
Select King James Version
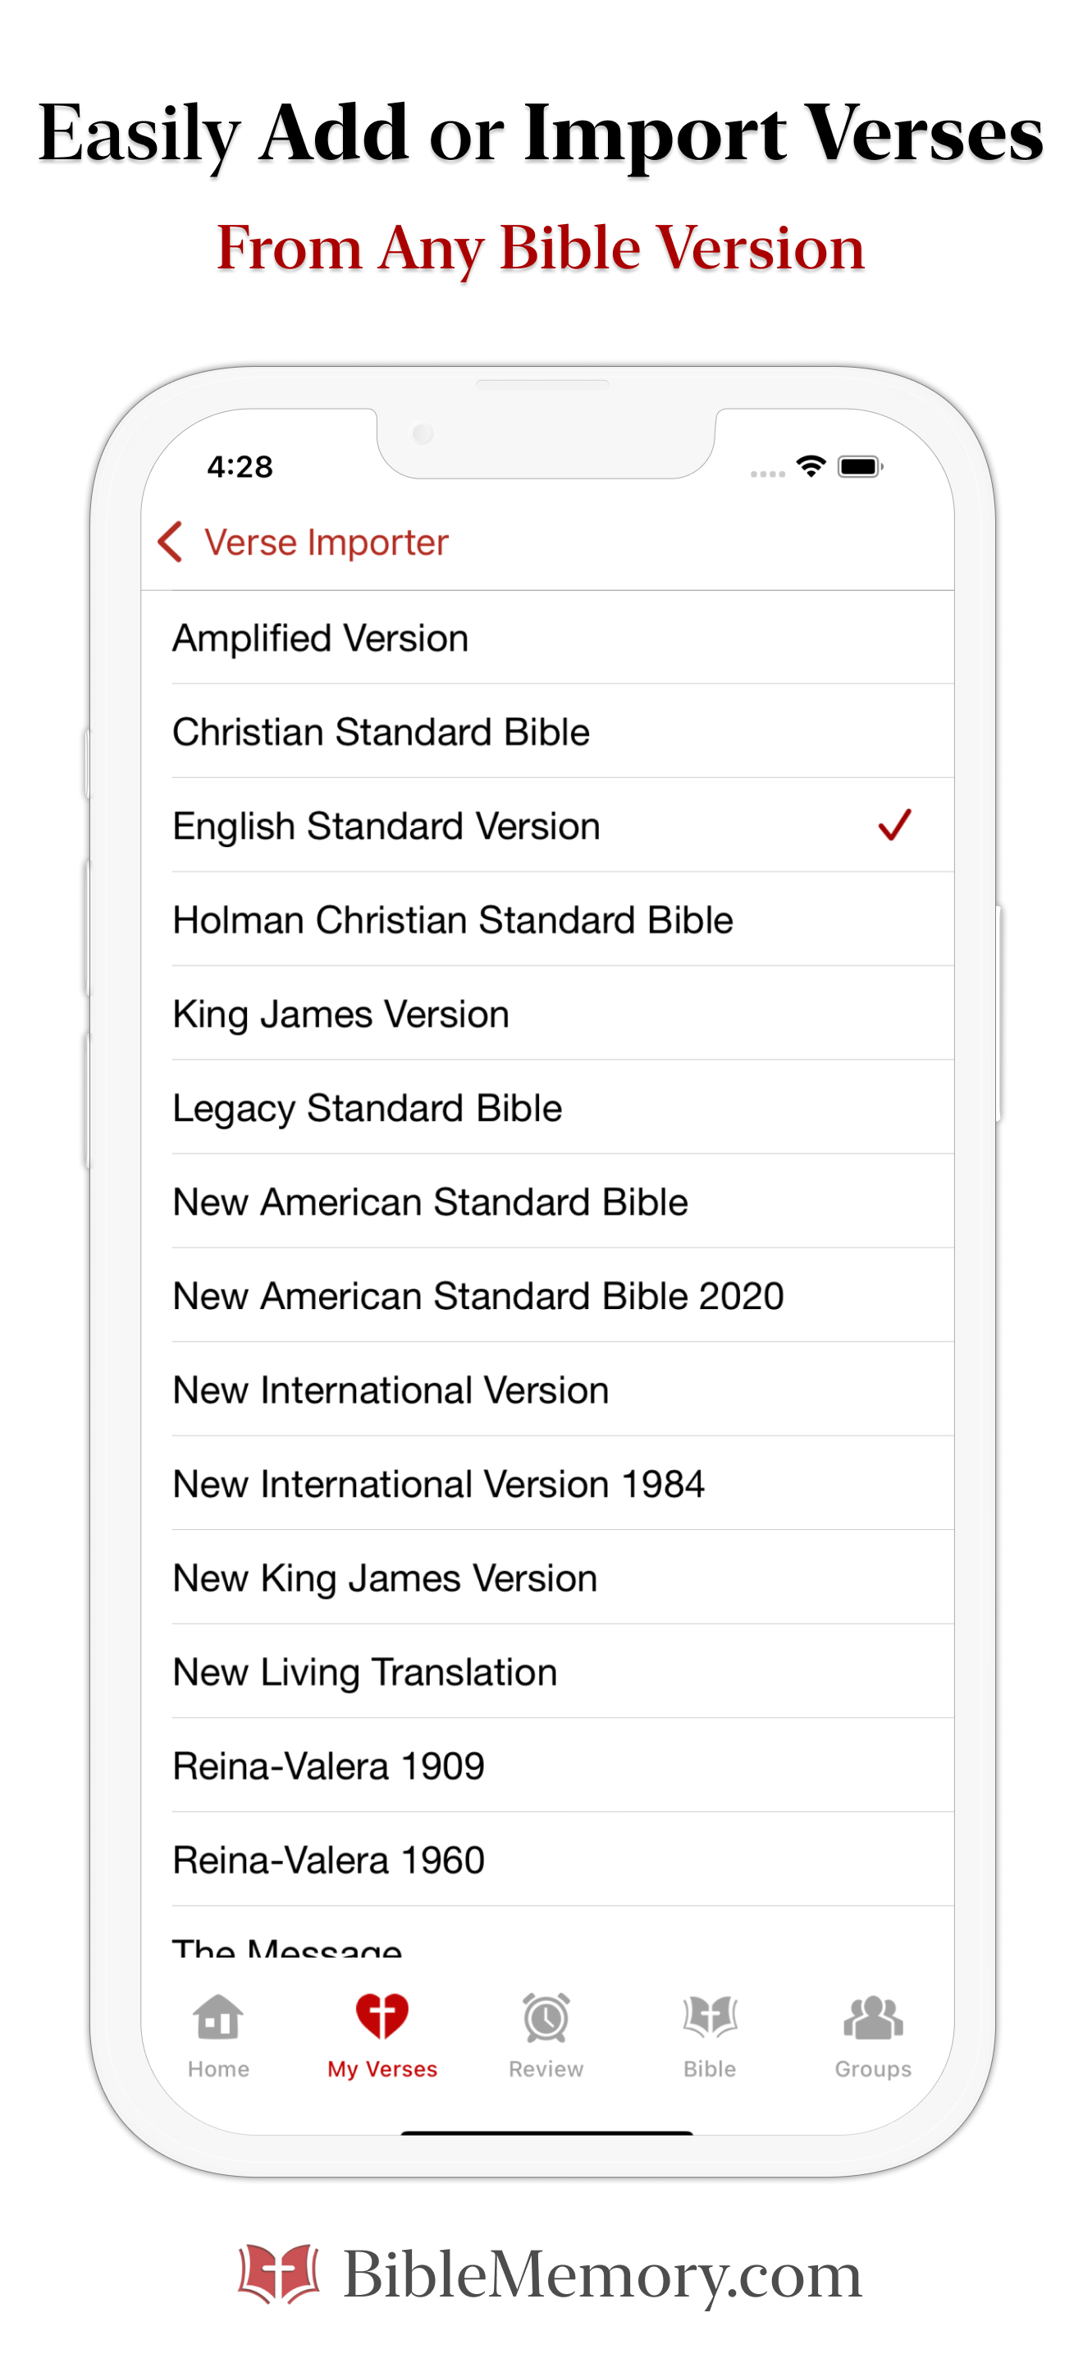tap(340, 1014)
